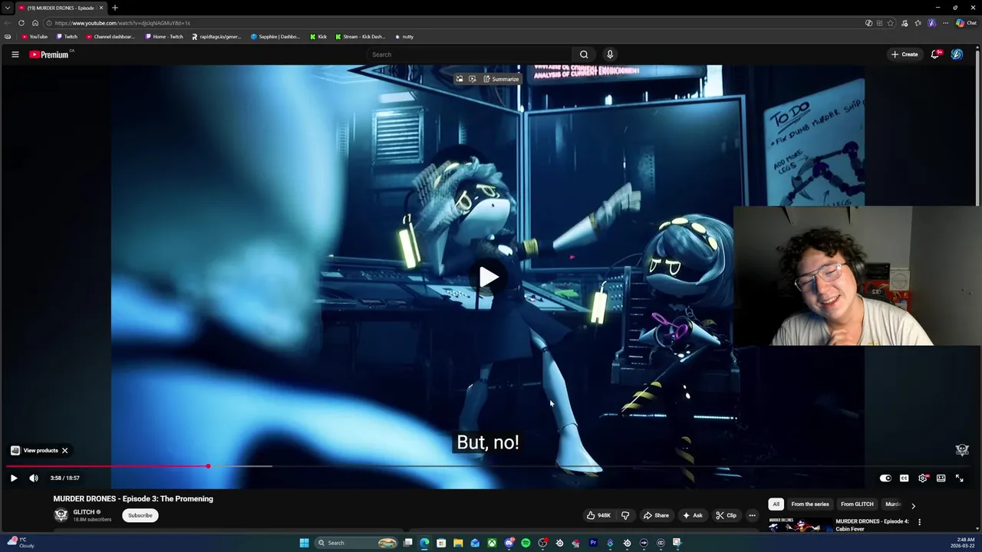Focus the YouTube search field
The image size is (982, 552).
coord(469,54)
